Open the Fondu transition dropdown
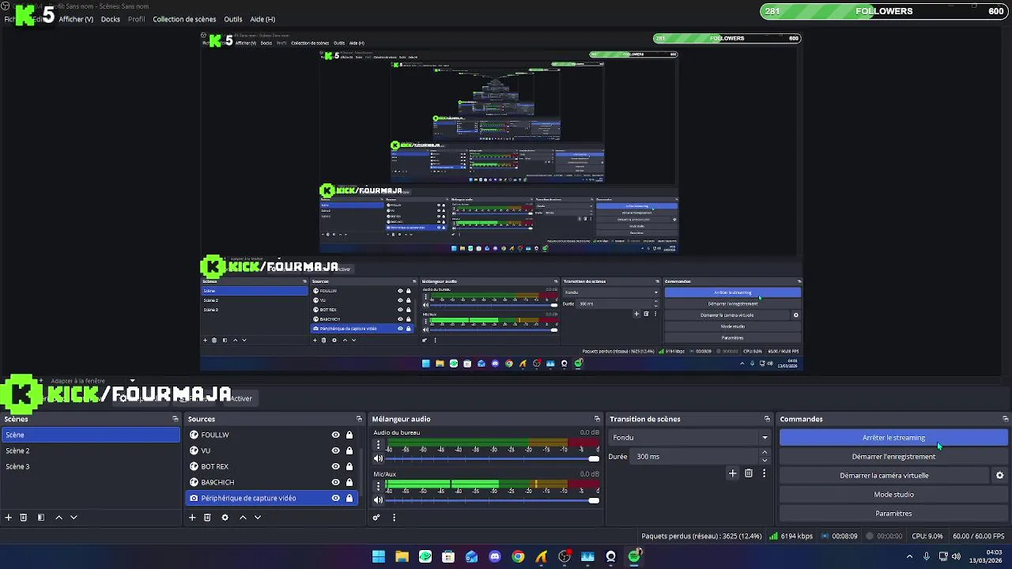The image size is (1012, 569). pyautogui.click(x=689, y=437)
